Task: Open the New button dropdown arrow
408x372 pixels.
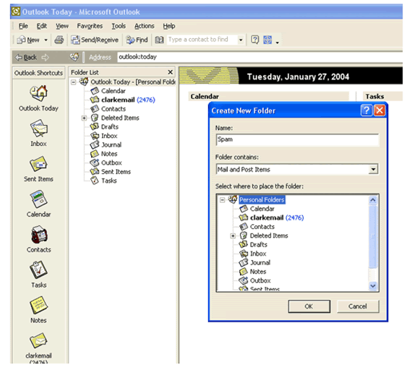Action: [x=46, y=40]
